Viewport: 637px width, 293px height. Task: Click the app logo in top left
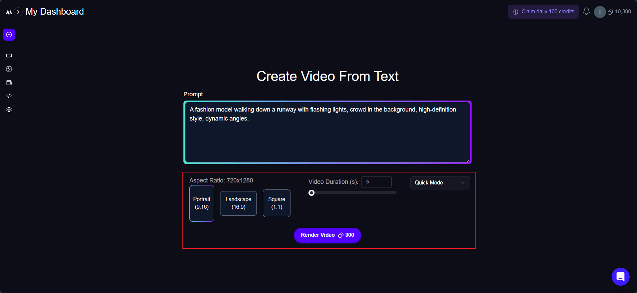click(9, 12)
